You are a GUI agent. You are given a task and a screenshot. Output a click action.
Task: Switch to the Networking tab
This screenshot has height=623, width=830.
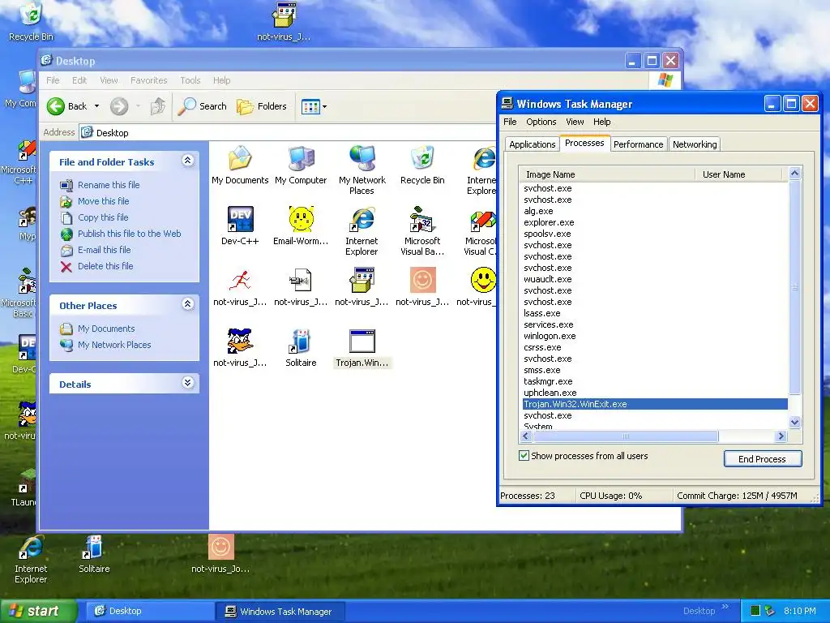coord(695,144)
